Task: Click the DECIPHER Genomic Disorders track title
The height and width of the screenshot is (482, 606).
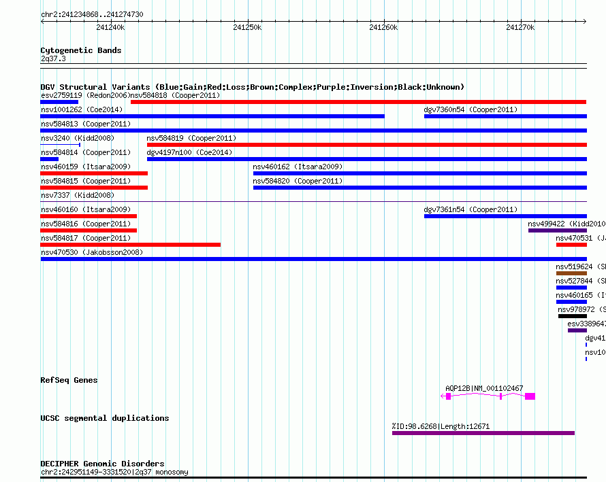Action: [102, 464]
